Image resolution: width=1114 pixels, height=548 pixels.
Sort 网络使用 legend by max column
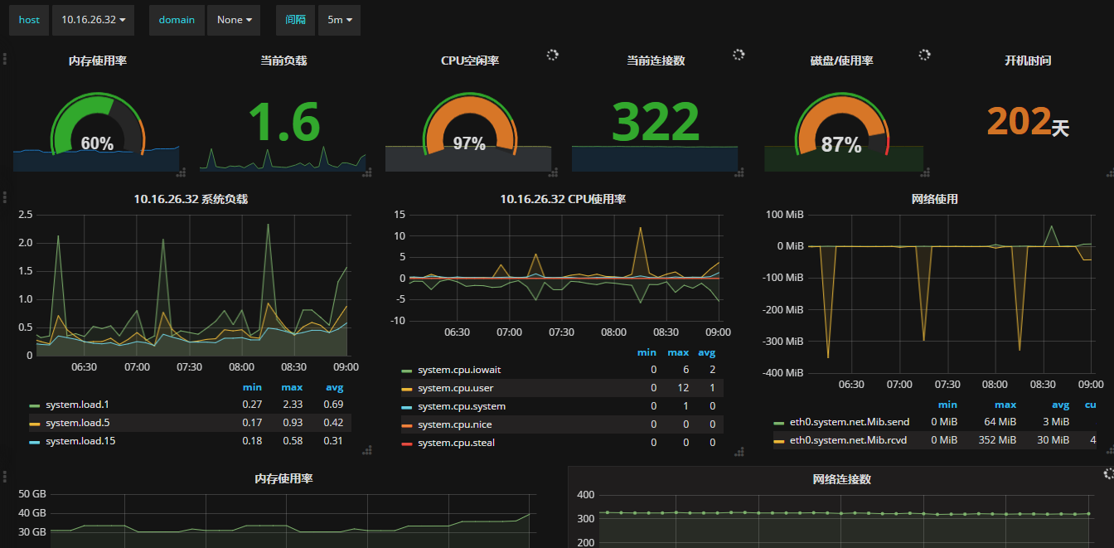coord(1005,405)
